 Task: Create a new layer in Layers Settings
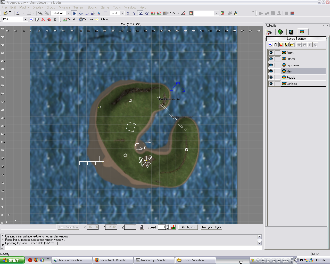[270, 45]
